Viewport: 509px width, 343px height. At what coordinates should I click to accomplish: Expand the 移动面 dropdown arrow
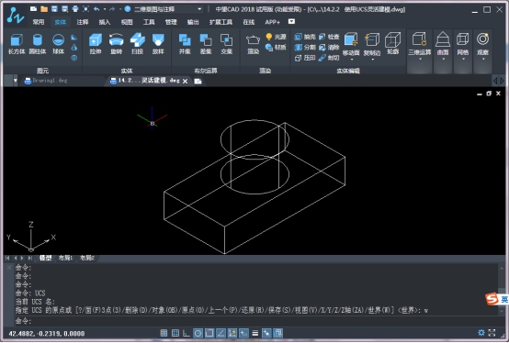(x=352, y=60)
